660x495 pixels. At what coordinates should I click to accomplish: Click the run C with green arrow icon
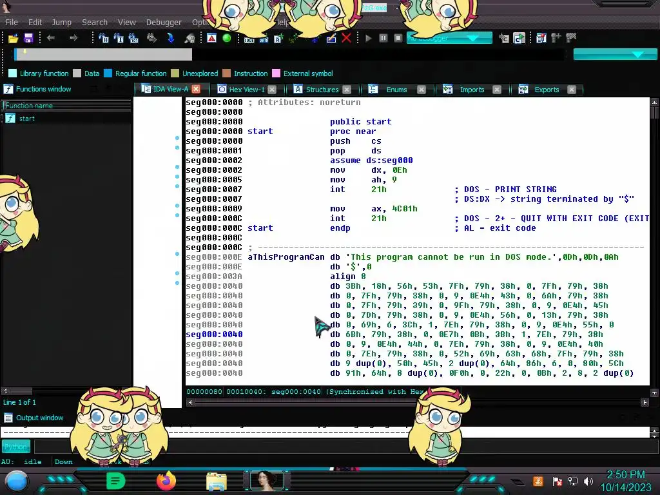pos(519,38)
